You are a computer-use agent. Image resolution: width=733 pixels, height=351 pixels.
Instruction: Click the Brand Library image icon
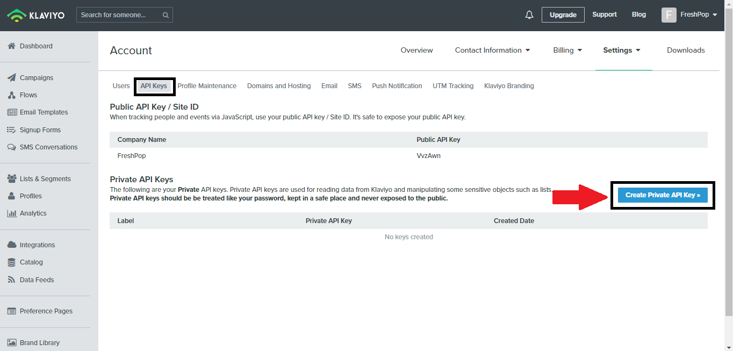pos(11,343)
